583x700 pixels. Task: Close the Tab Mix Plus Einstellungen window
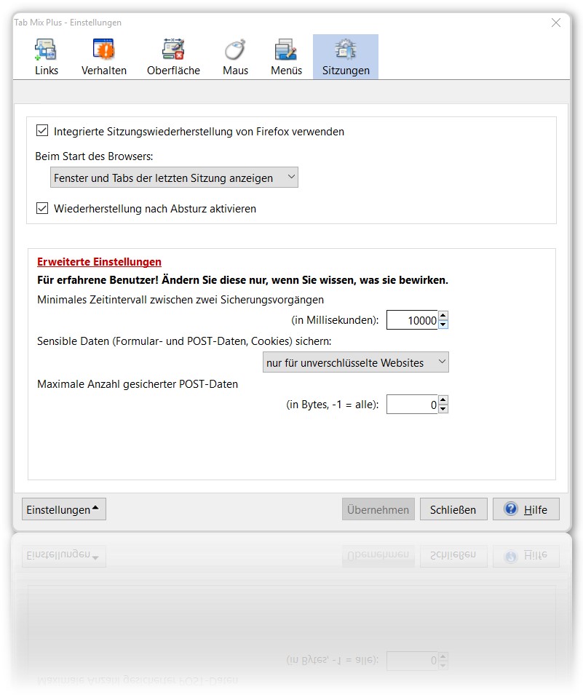[x=556, y=23]
